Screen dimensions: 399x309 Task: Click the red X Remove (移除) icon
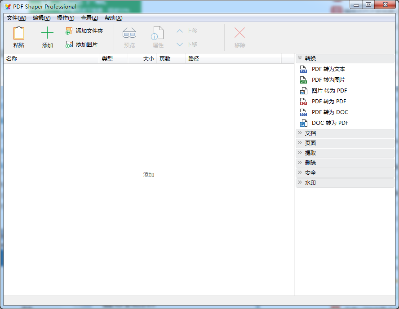[x=239, y=33]
